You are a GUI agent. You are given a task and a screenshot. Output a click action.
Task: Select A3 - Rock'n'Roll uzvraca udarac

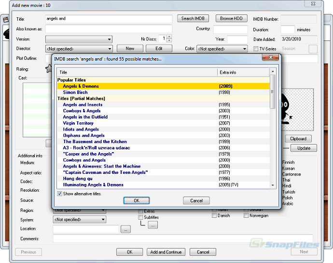163,147
